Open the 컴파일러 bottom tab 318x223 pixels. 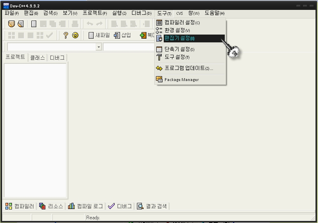tap(19, 206)
